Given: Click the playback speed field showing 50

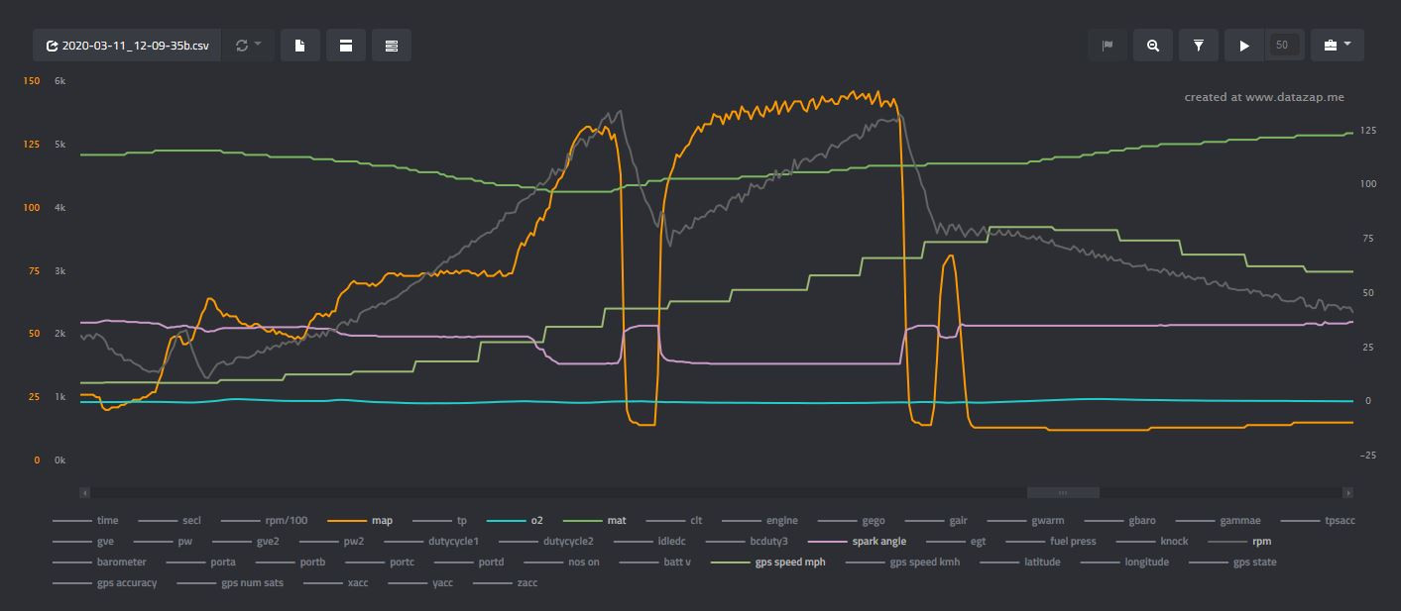Looking at the screenshot, I should coord(1283,46).
